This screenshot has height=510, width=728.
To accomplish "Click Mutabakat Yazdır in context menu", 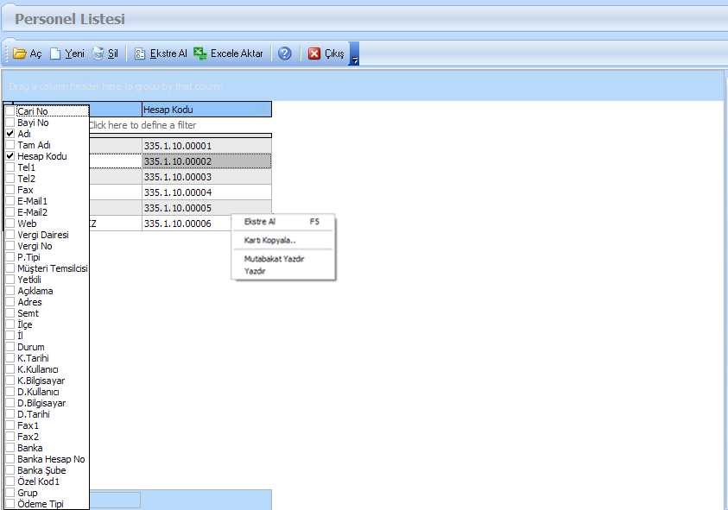I will coord(274,259).
